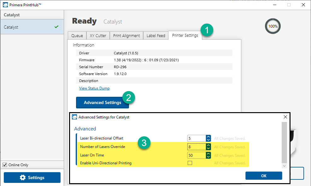This screenshot has width=311, height=186.
Task: Increase Laser On Time value
Action: 208,154
